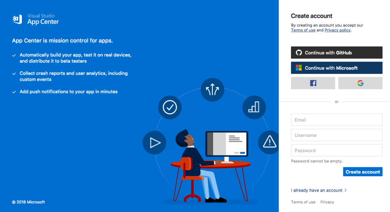Click the play button circle icon
Viewport: 390px width, 212px height.
coord(154,142)
